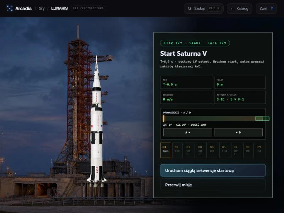284x213 pixels.
Task: Select phase 08 ORB step
Action: [x=248, y=150]
